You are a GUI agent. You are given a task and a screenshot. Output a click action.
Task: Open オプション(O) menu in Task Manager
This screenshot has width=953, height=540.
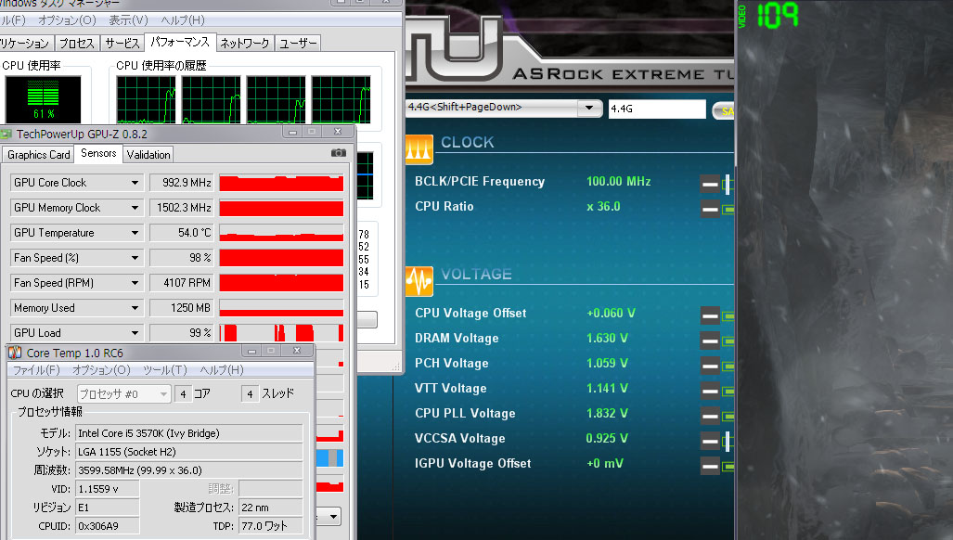click(x=67, y=20)
